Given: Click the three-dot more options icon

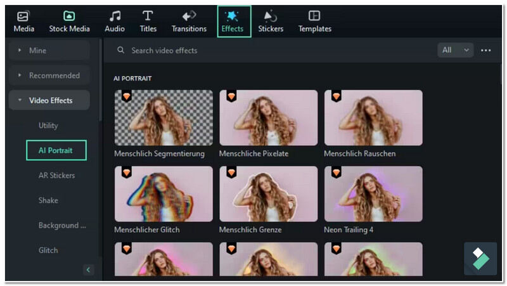Looking at the screenshot, I should [x=486, y=50].
